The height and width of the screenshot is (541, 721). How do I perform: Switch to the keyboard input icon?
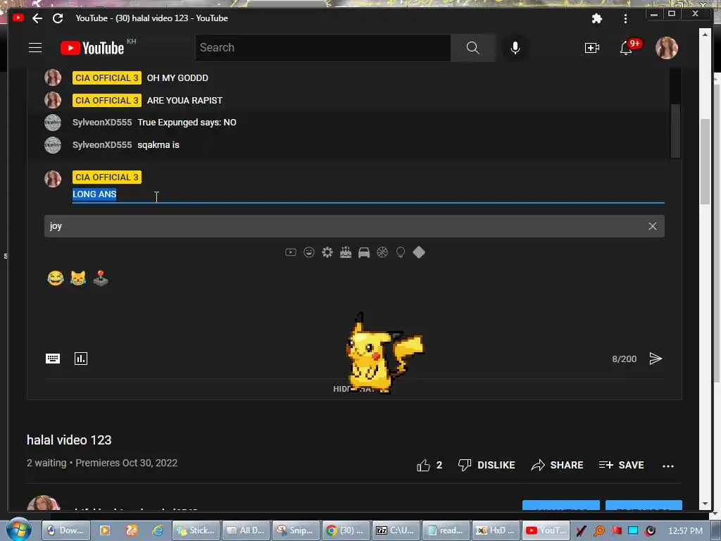point(53,359)
